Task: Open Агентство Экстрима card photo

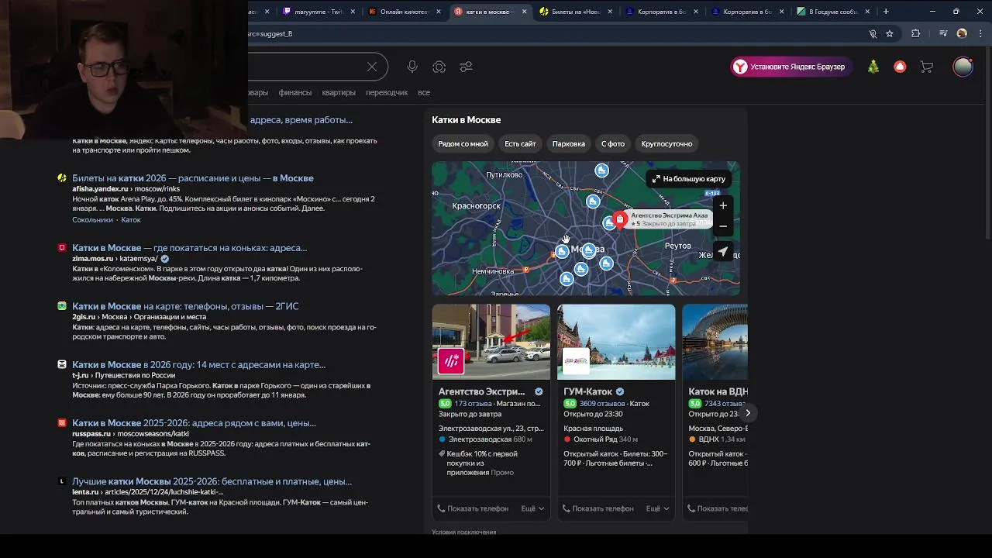Action: pyautogui.click(x=491, y=342)
